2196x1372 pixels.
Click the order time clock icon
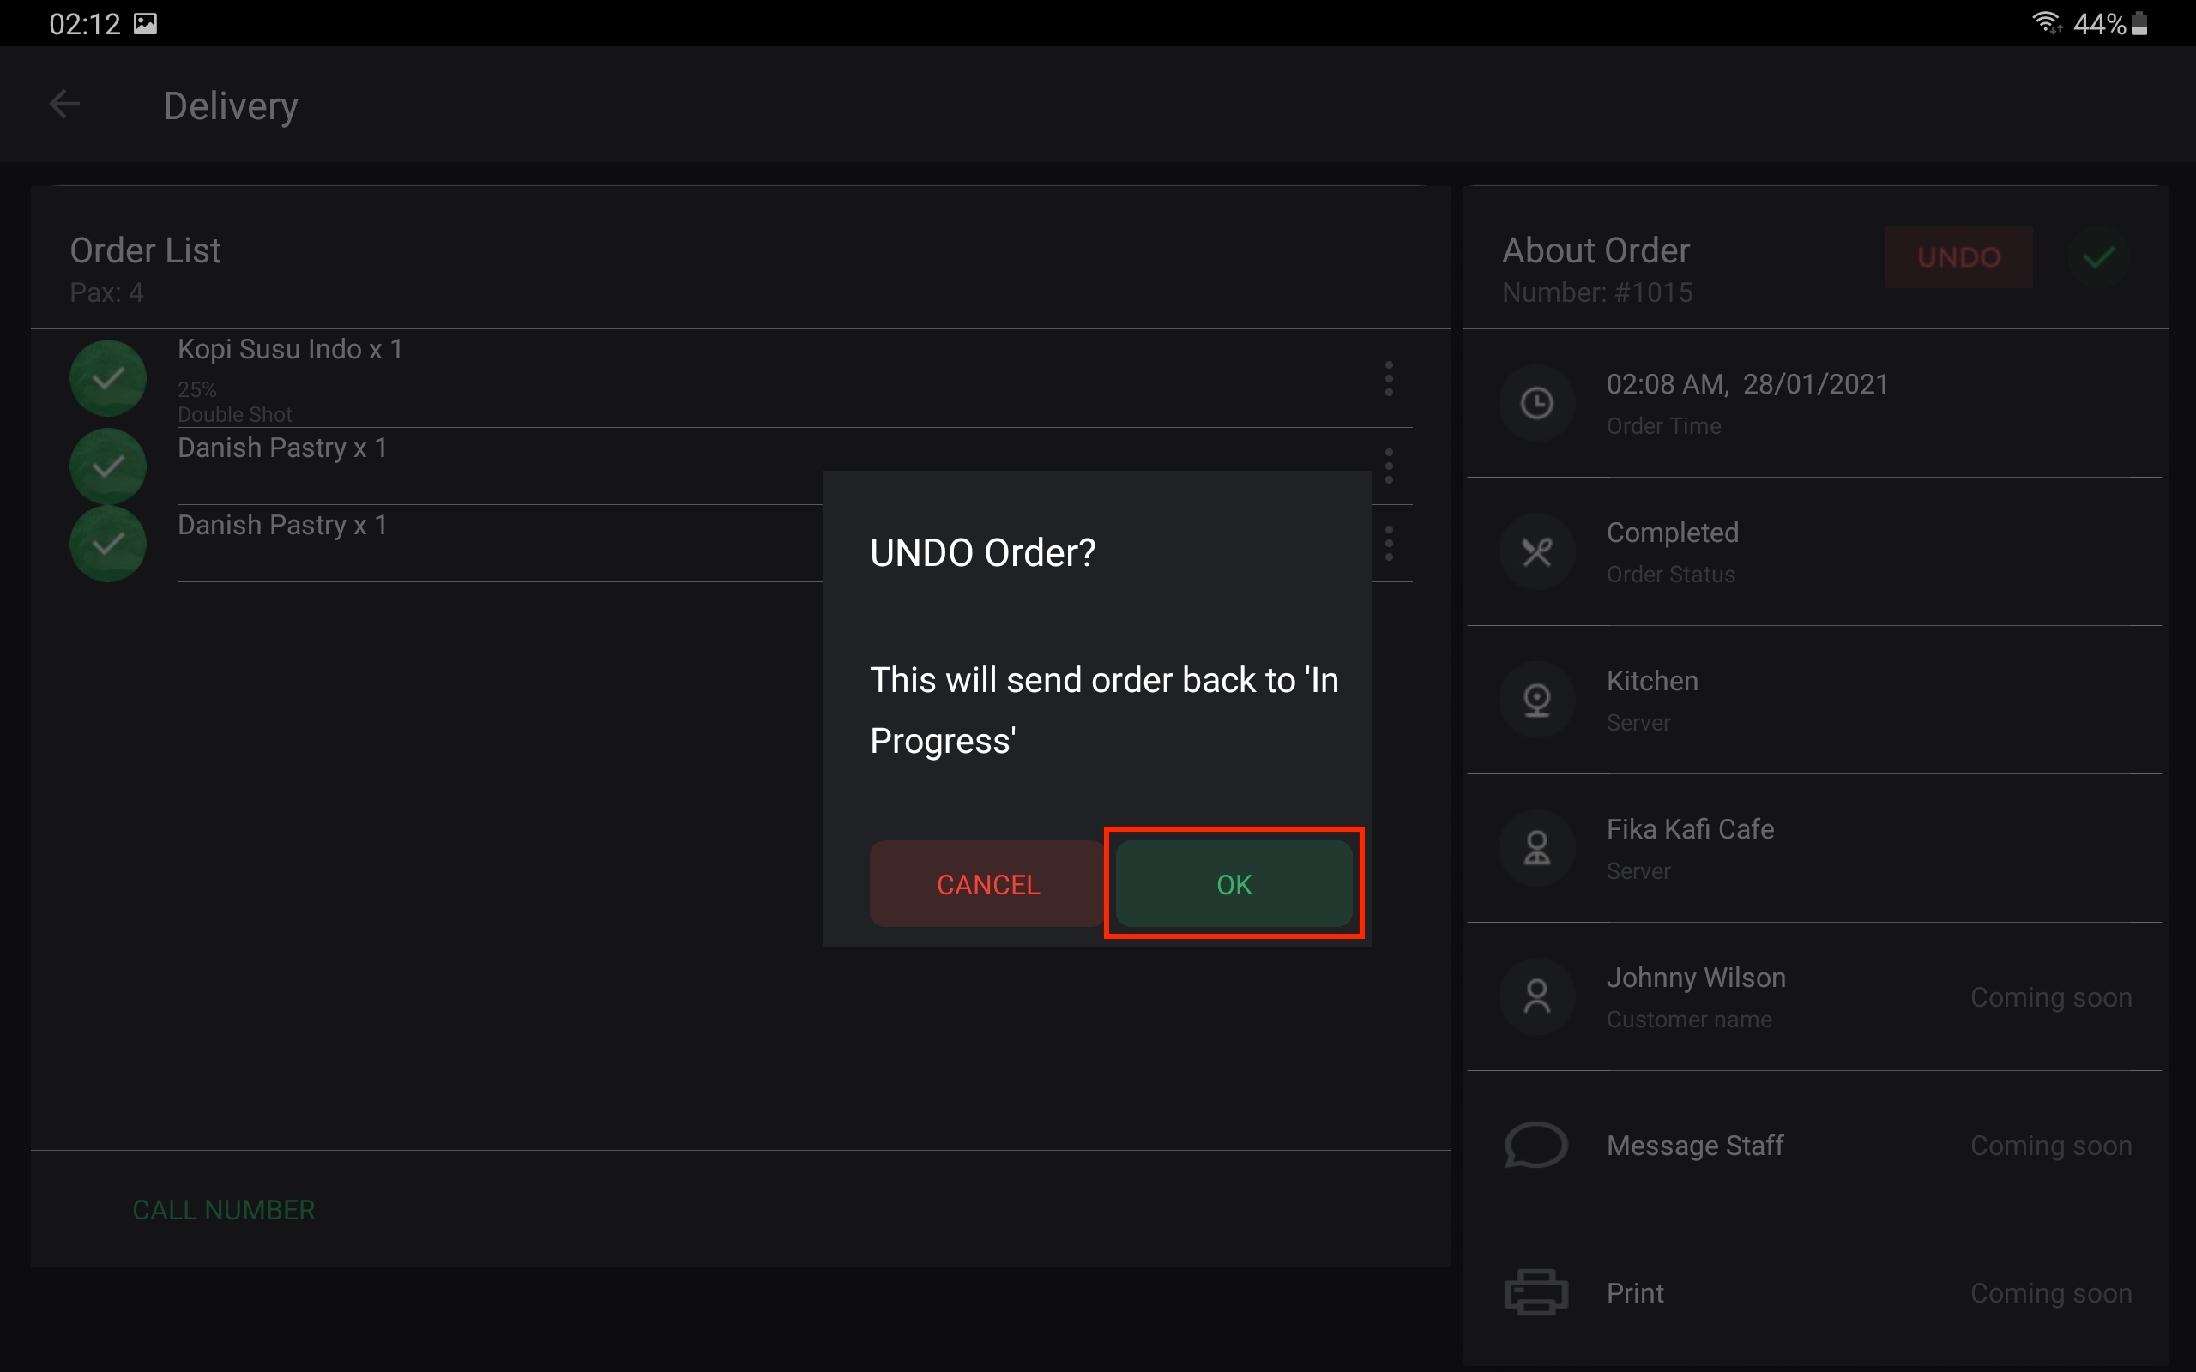[x=1536, y=403]
